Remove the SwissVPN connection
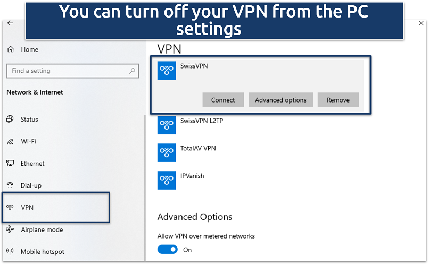This screenshot has width=429, height=264. pyautogui.click(x=338, y=100)
